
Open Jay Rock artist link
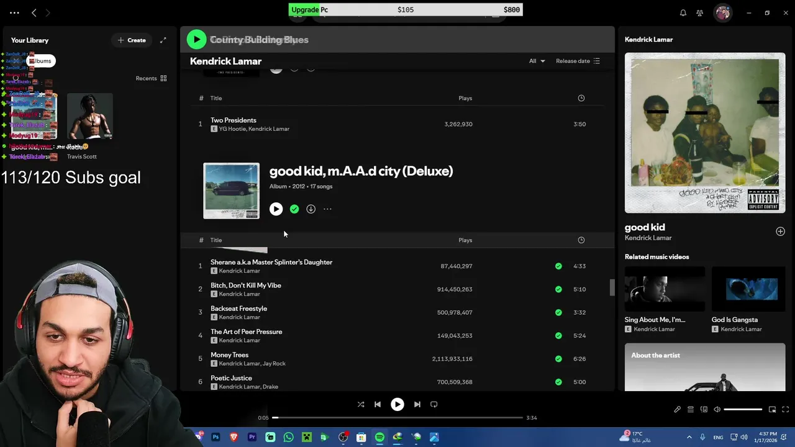tap(274, 364)
